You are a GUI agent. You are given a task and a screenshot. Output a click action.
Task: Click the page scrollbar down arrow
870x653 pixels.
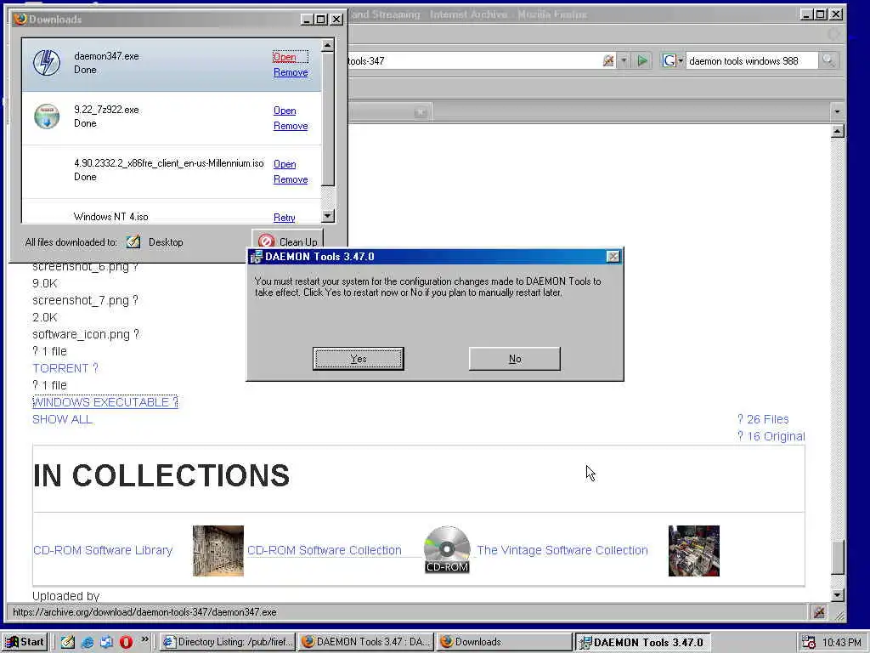pyautogui.click(x=838, y=595)
